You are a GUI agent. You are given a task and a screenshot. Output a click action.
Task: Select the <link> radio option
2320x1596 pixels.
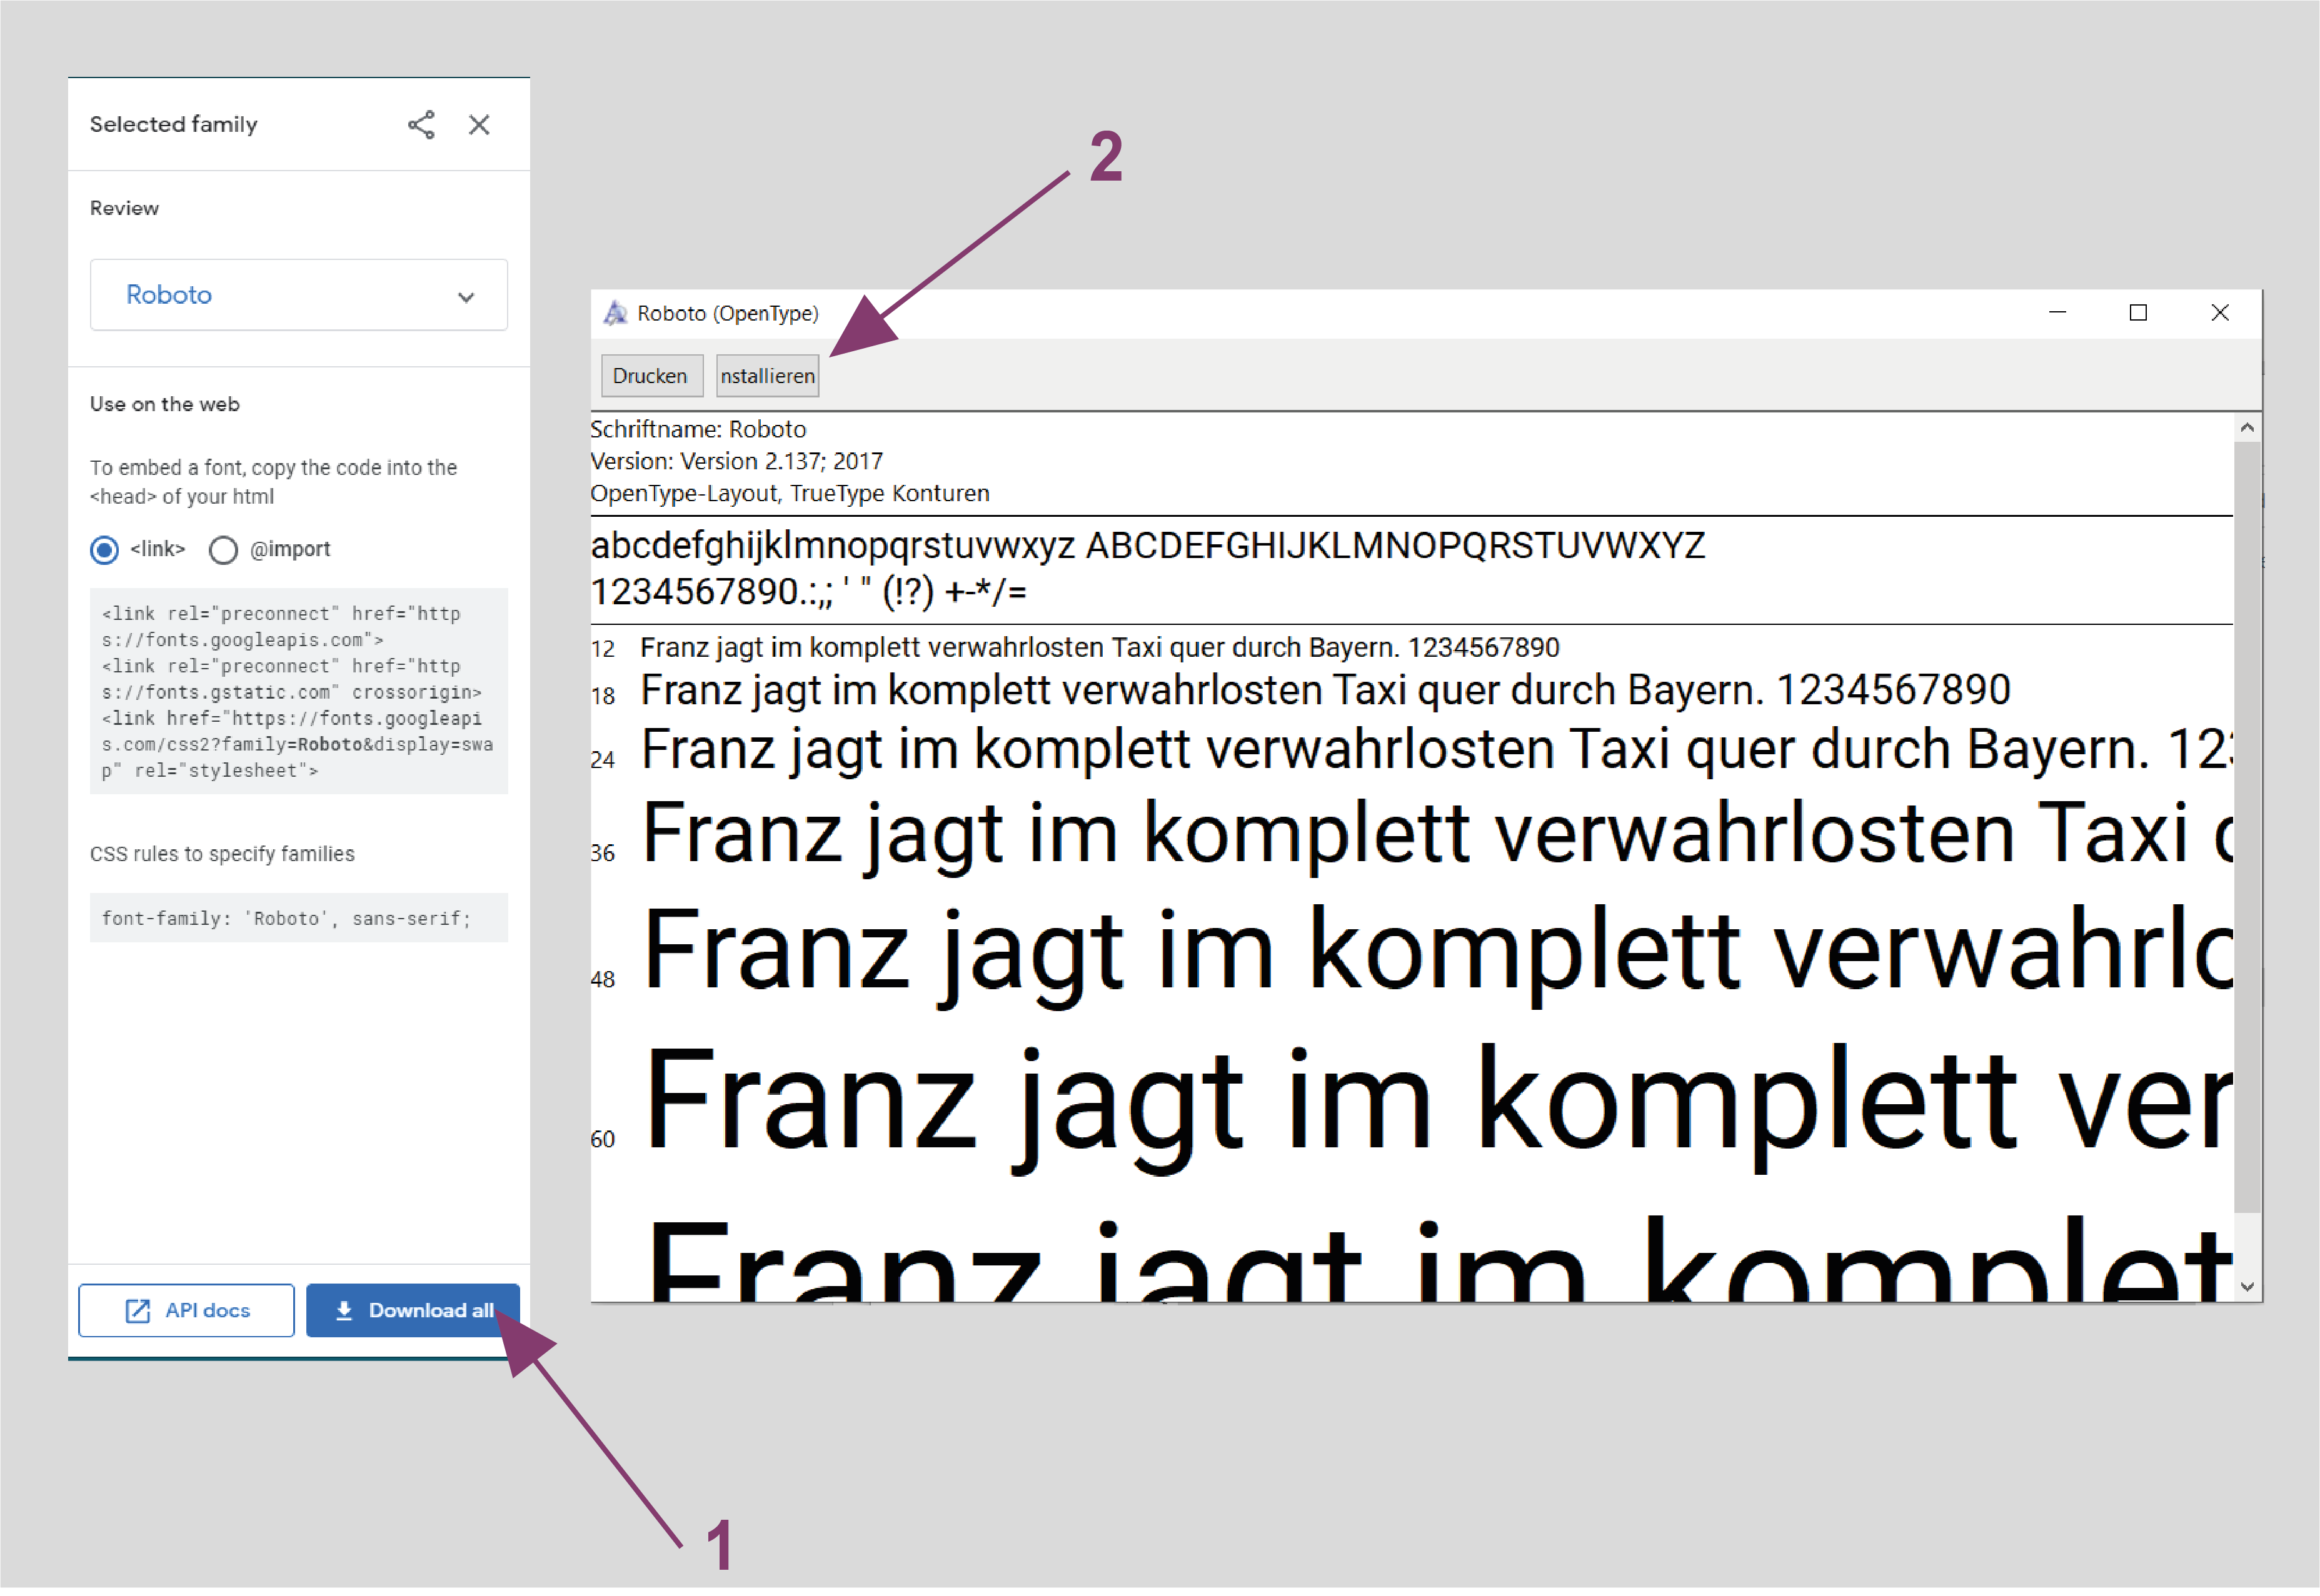click(104, 551)
